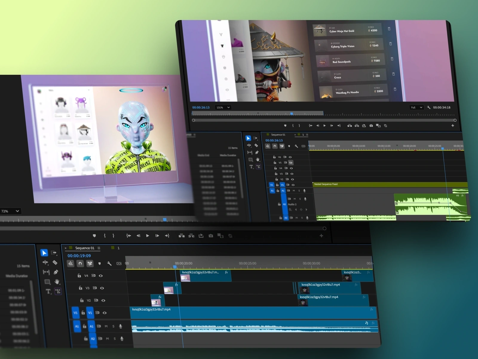Select the Type tool in lower toolbar

(48, 291)
